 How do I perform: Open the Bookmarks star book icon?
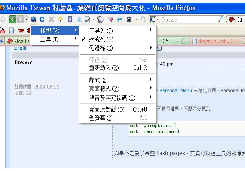[70, 20]
